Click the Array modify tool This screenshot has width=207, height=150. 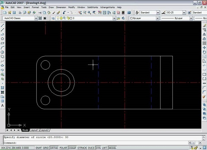(204, 43)
